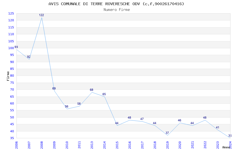Click the vertical axis title Firme
Screen dimensions: 233x150
[8, 76]
